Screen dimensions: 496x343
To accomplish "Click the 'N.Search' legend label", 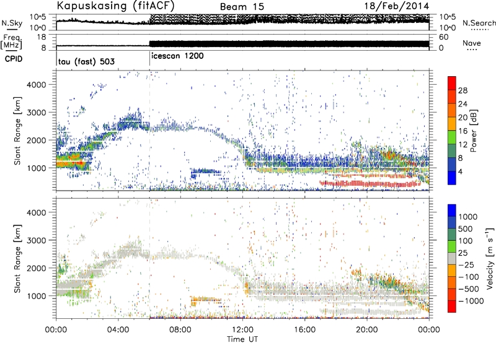I will 479,23.
